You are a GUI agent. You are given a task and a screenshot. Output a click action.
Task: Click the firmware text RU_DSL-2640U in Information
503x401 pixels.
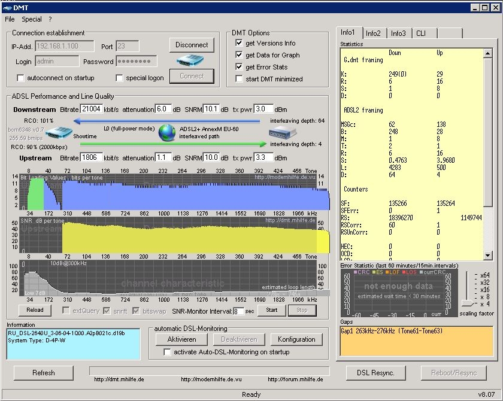pyautogui.click(x=66, y=333)
